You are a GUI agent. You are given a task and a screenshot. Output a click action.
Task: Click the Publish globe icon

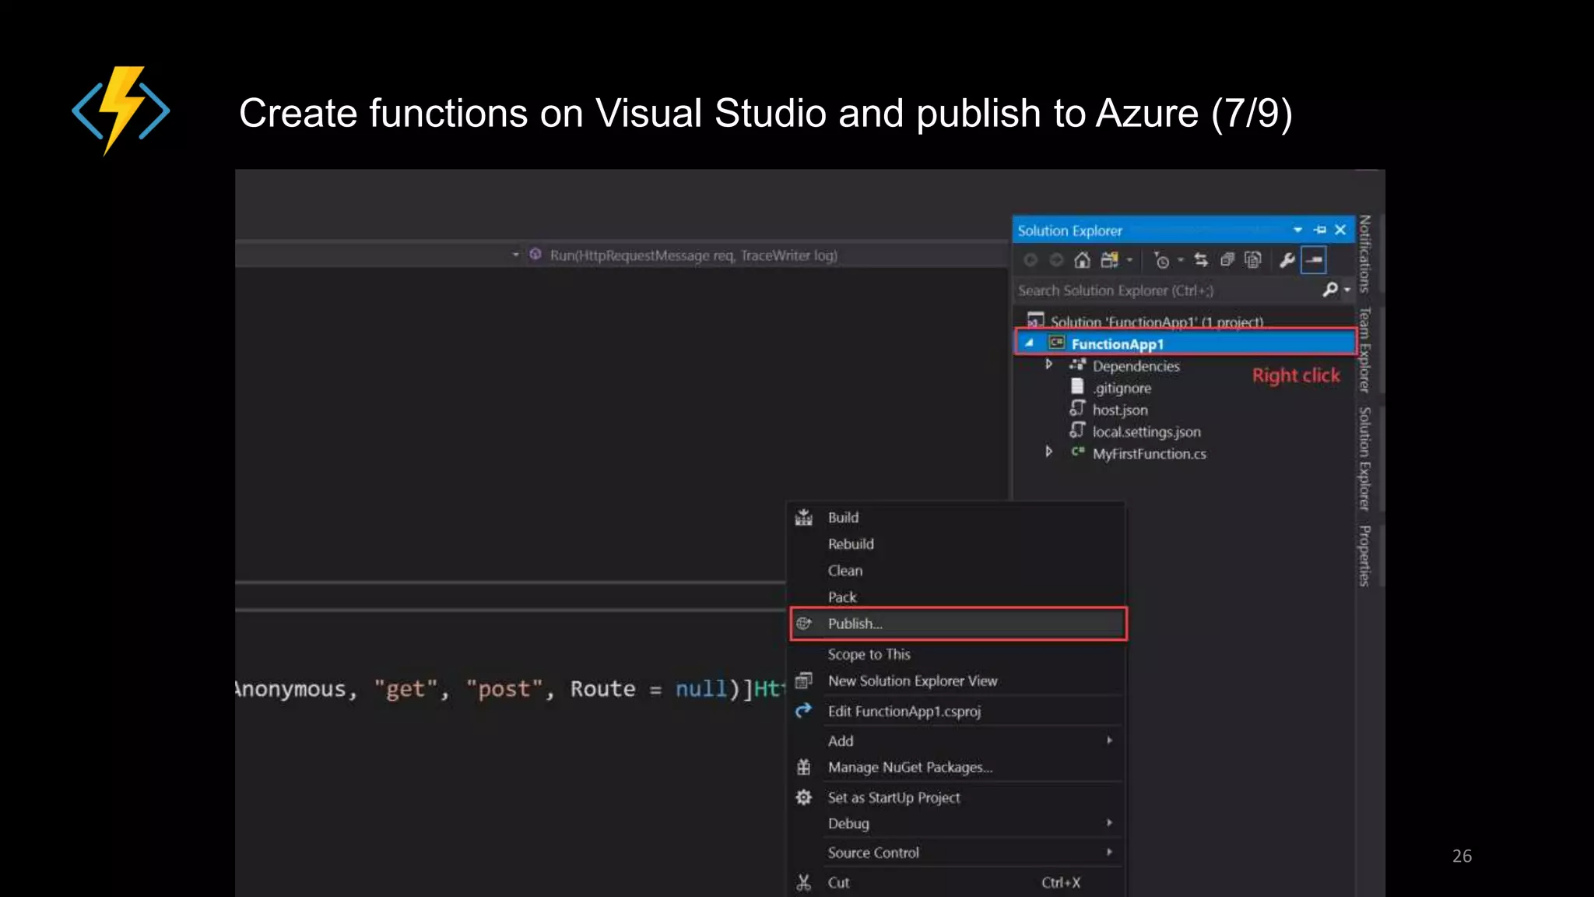point(804,623)
